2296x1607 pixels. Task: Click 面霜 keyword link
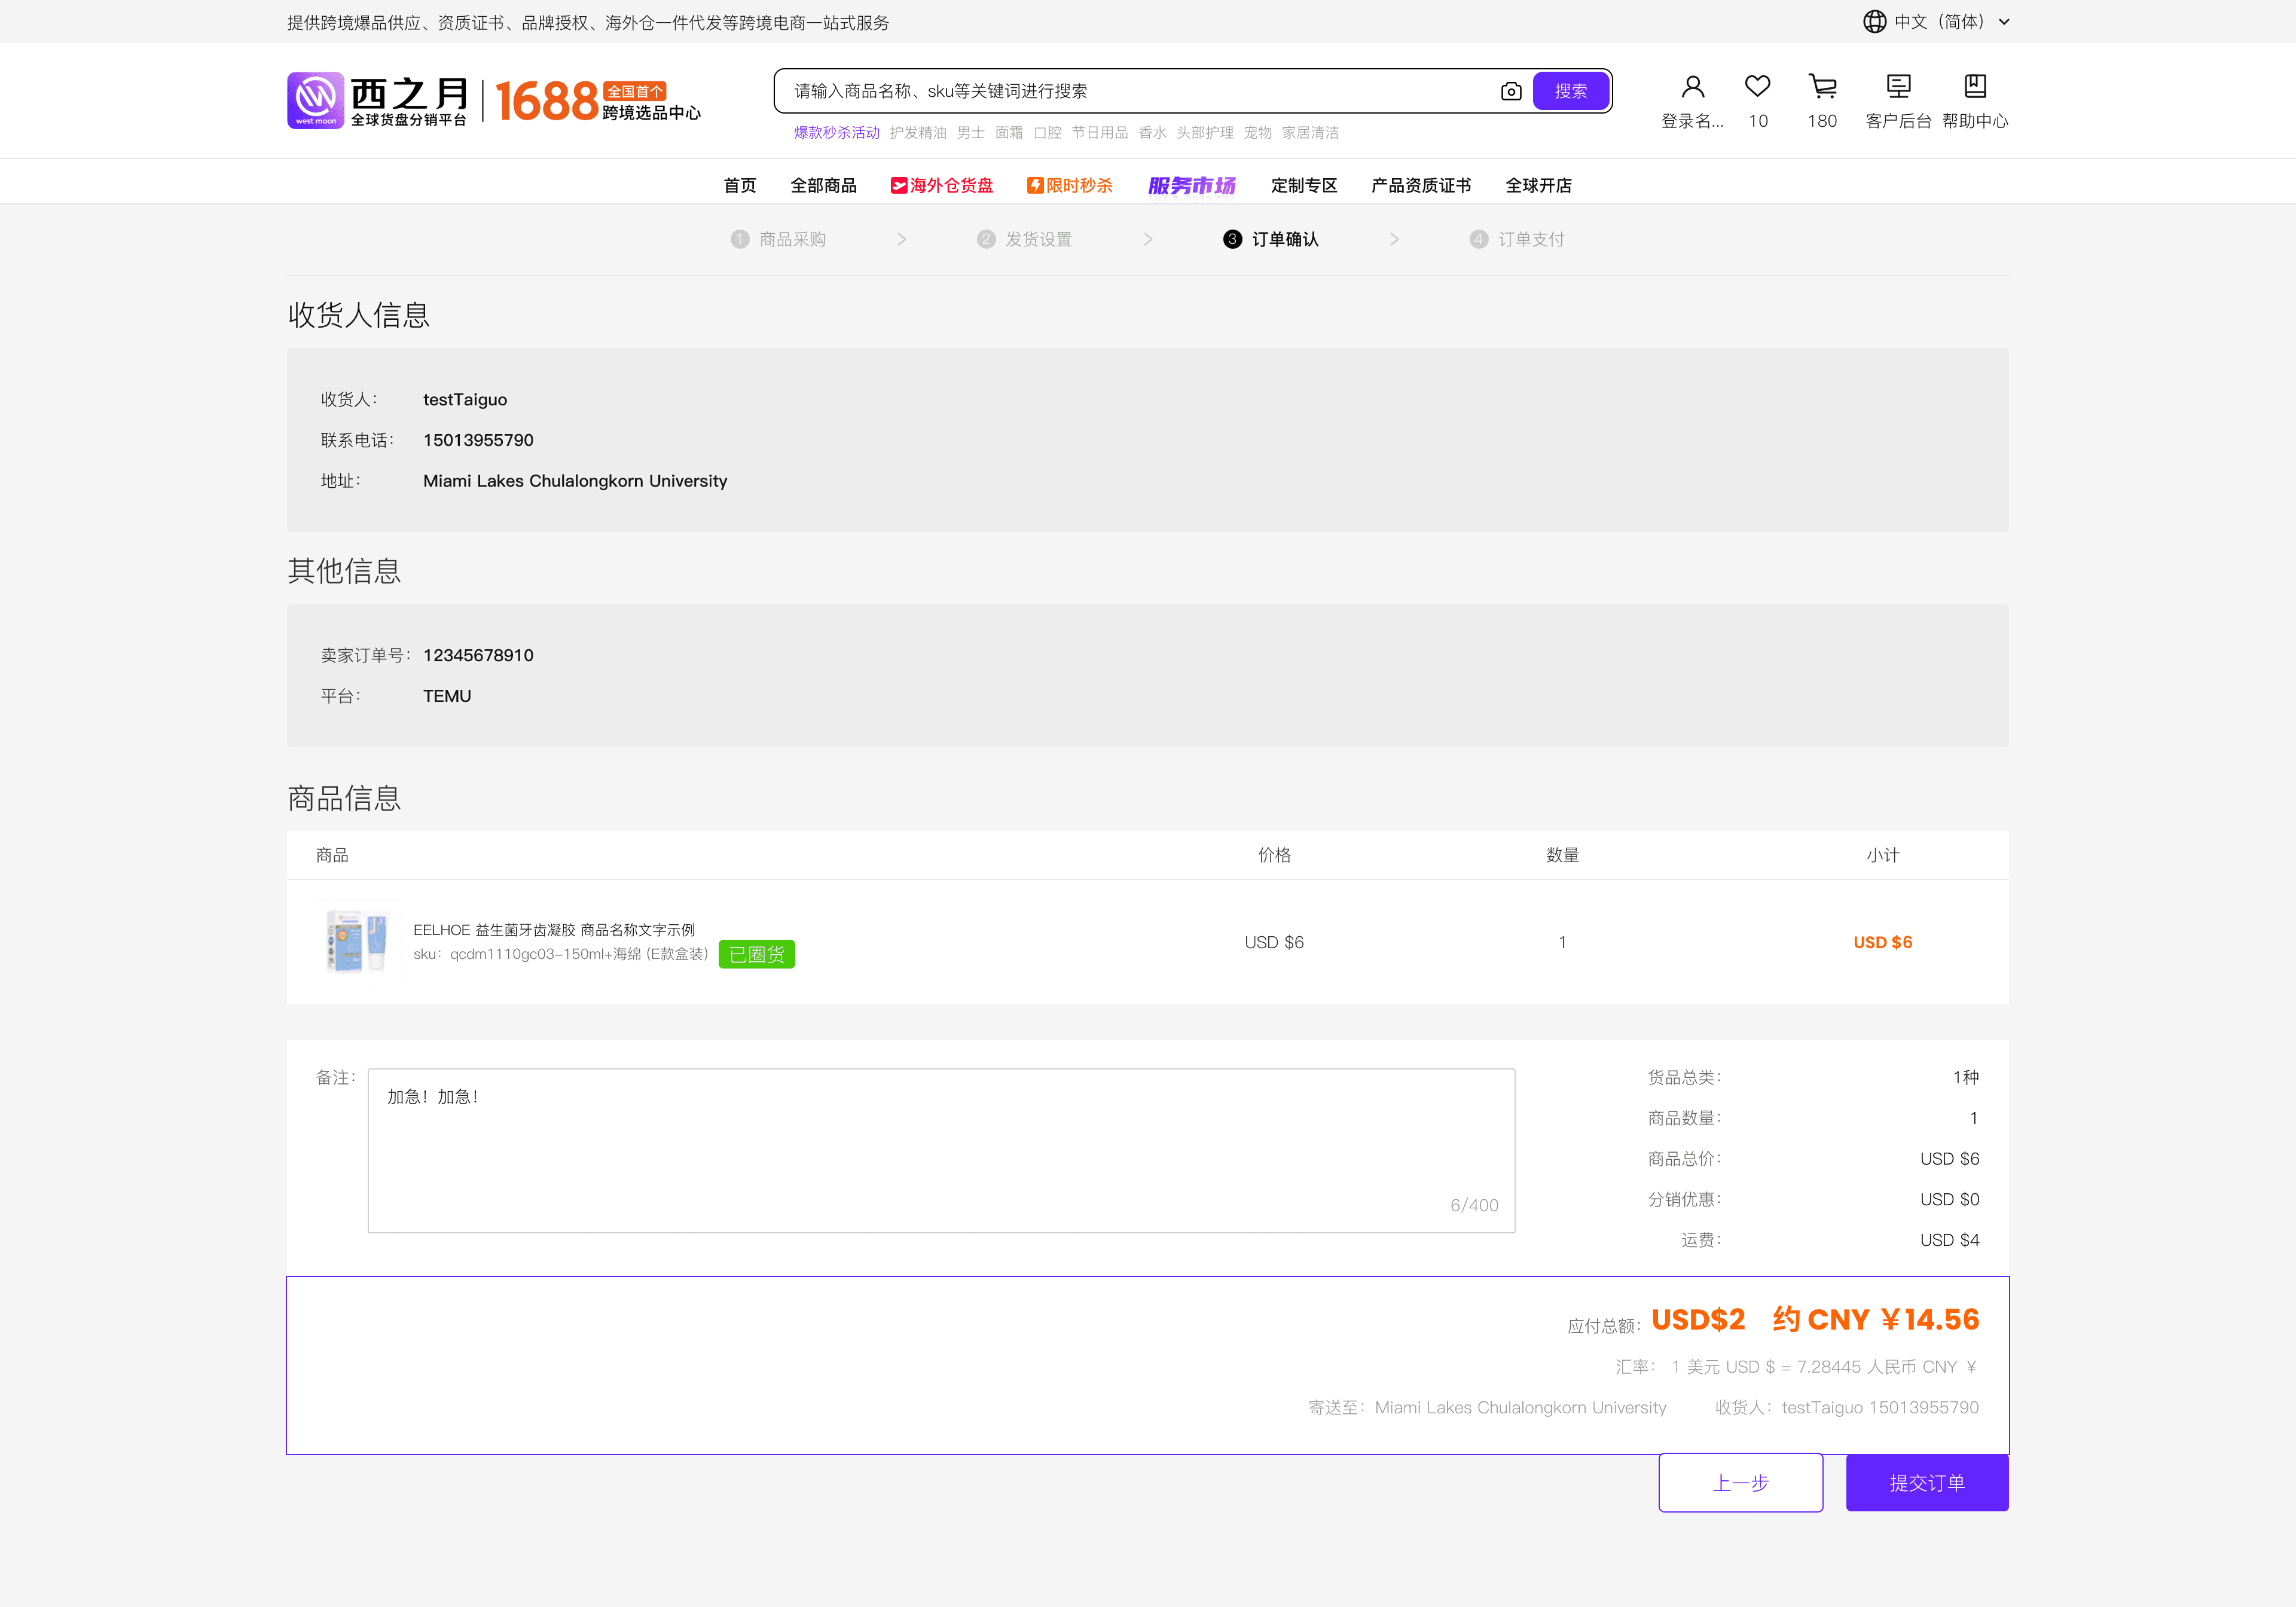tap(1009, 133)
